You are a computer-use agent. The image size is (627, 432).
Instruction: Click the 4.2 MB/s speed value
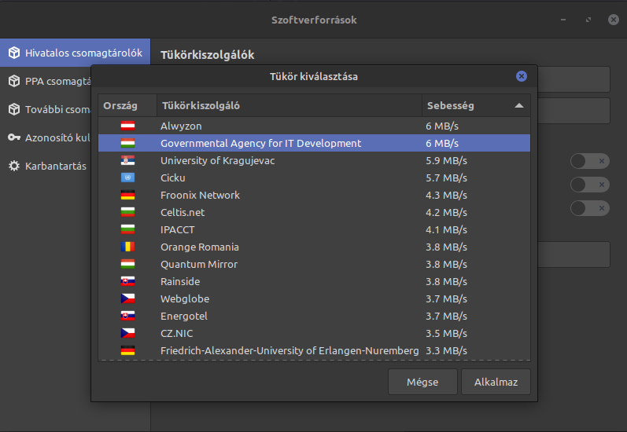click(x=446, y=212)
